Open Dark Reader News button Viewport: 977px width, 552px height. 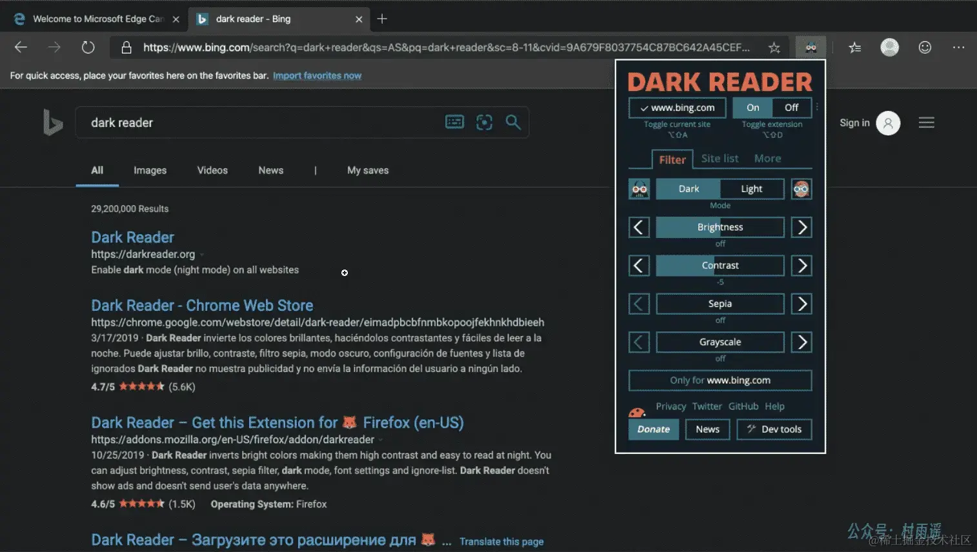pos(707,429)
